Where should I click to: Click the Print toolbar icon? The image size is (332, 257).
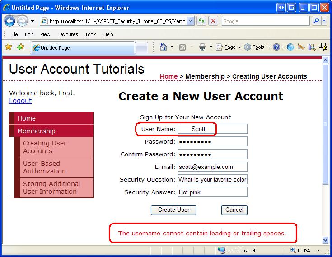pyautogui.click(x=202, y=47)
